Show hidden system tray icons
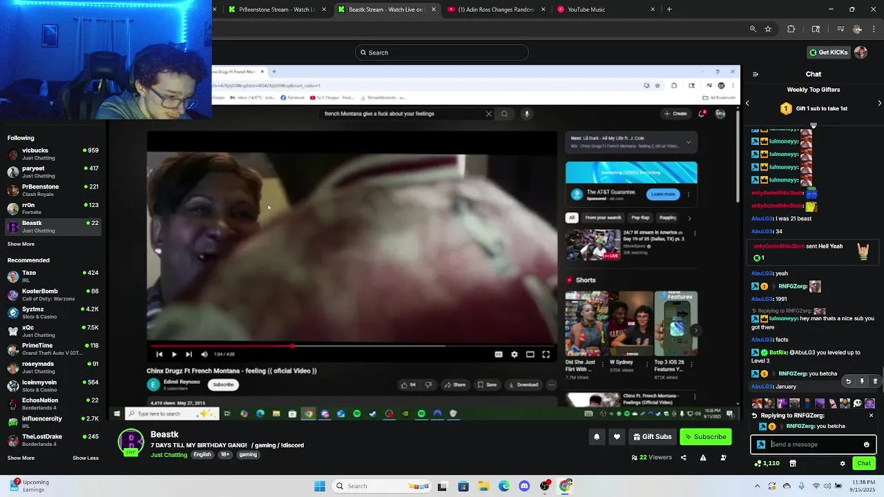The image size is (884, 497). pyautogui.click(x=758, y=486)
